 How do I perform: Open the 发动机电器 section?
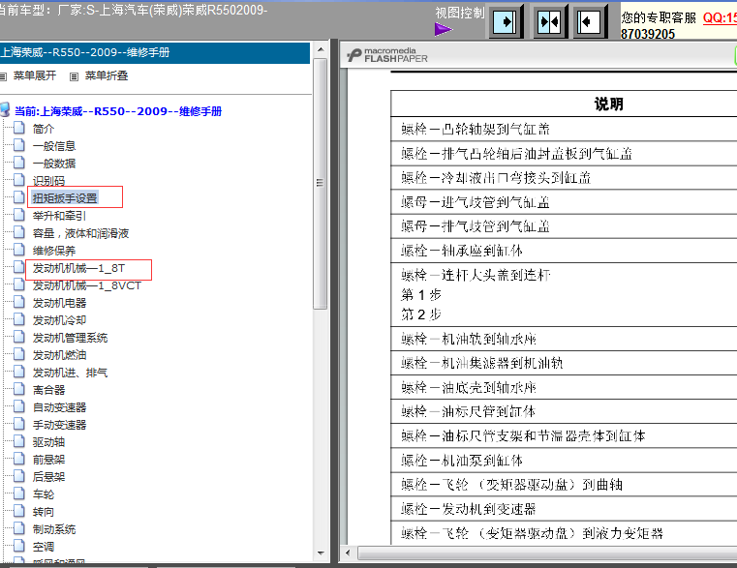(59, 303)
